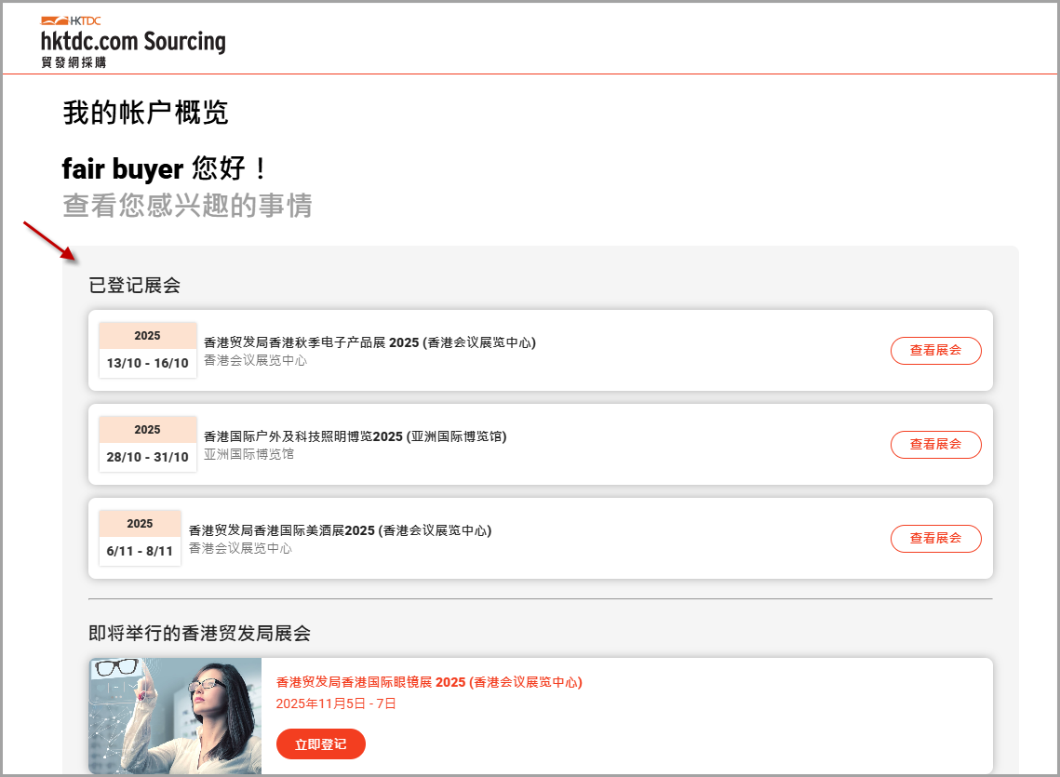The height and width of the screenshot is (777, 1060).
Task: Click the HKTDC orange logo icon
Action: (x=71, y=21)
